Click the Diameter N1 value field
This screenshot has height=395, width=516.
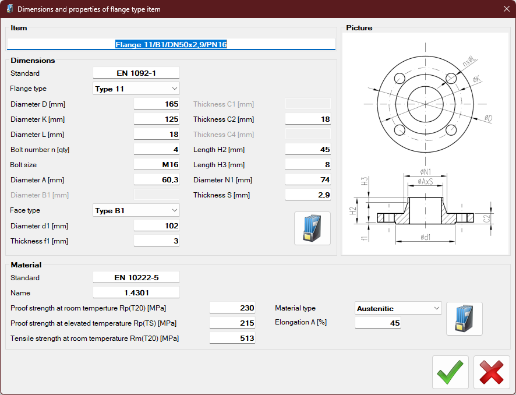pos(308,180)
